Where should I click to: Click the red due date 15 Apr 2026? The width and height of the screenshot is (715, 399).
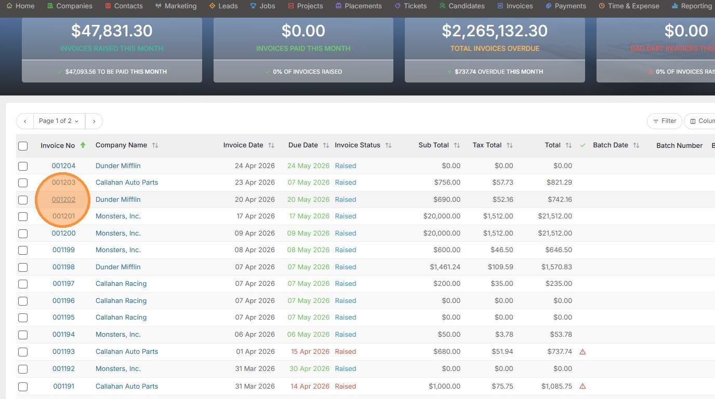(310, 352)
